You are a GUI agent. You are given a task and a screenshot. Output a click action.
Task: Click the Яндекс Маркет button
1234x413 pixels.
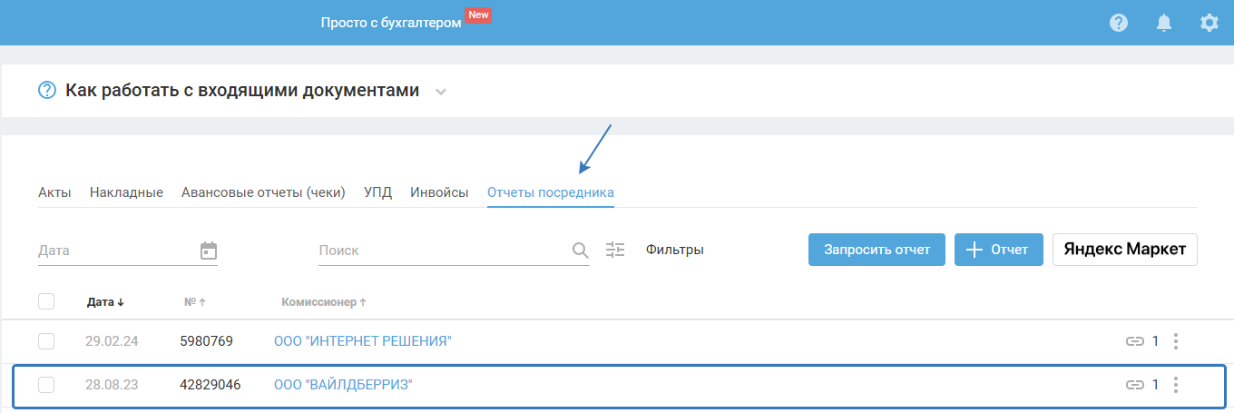point(1125,250)
